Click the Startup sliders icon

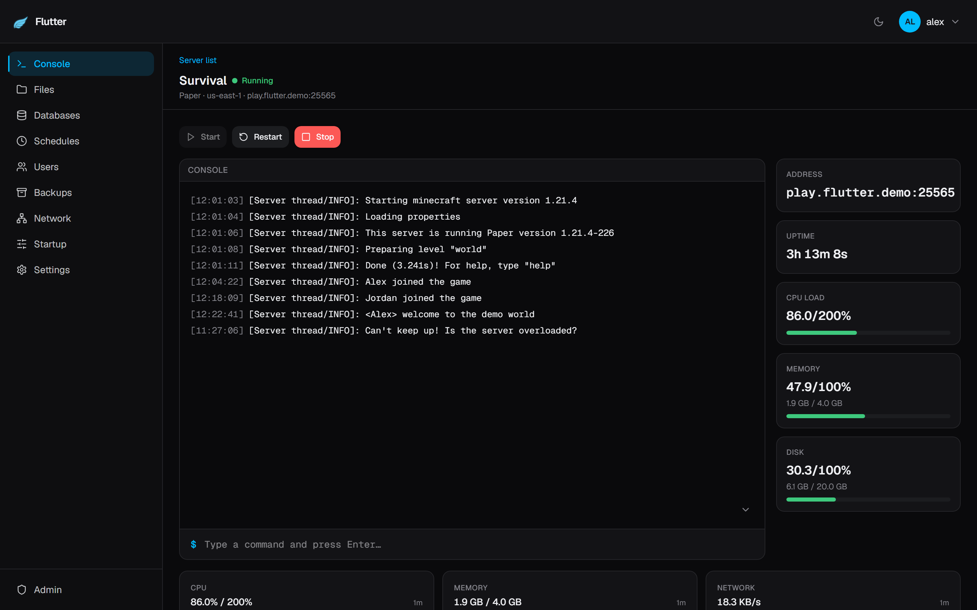pos(22,244)
